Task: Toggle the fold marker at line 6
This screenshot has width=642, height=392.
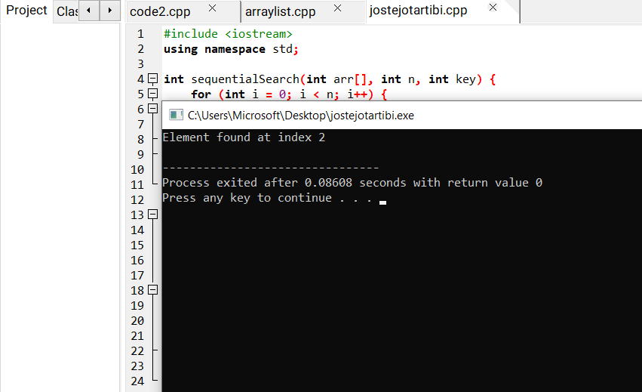Action: 152,110
